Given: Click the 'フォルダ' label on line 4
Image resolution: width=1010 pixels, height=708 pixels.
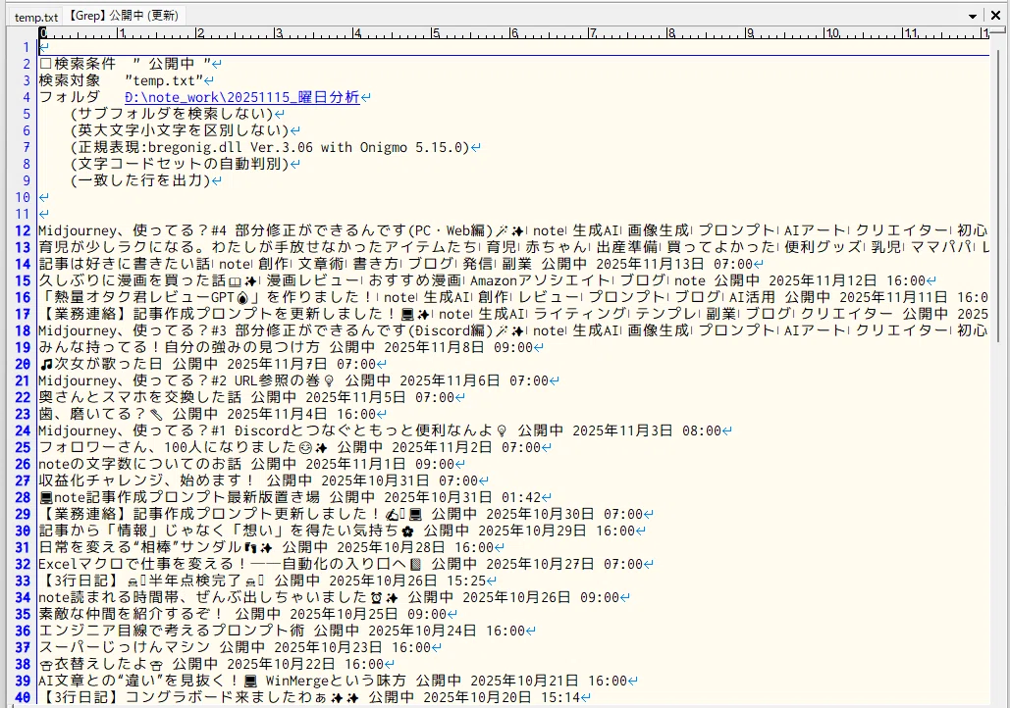Looking at the screenshot, I should pyautogui.click(x=70, y=97).
